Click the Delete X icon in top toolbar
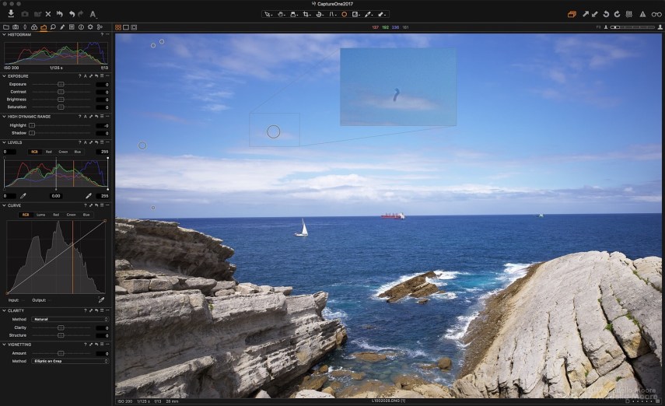The width and height of the screenshot is (665, 406). [48, 14]
